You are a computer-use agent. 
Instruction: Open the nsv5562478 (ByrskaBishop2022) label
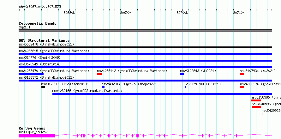click(46, 44)
